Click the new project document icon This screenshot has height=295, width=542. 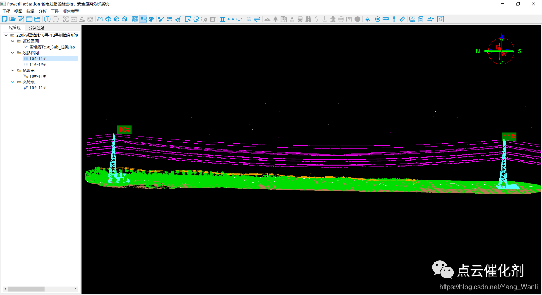click(5, 19)
